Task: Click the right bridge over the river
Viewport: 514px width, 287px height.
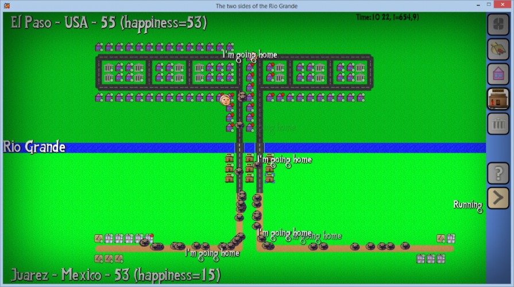Action: tap(260, 148)
